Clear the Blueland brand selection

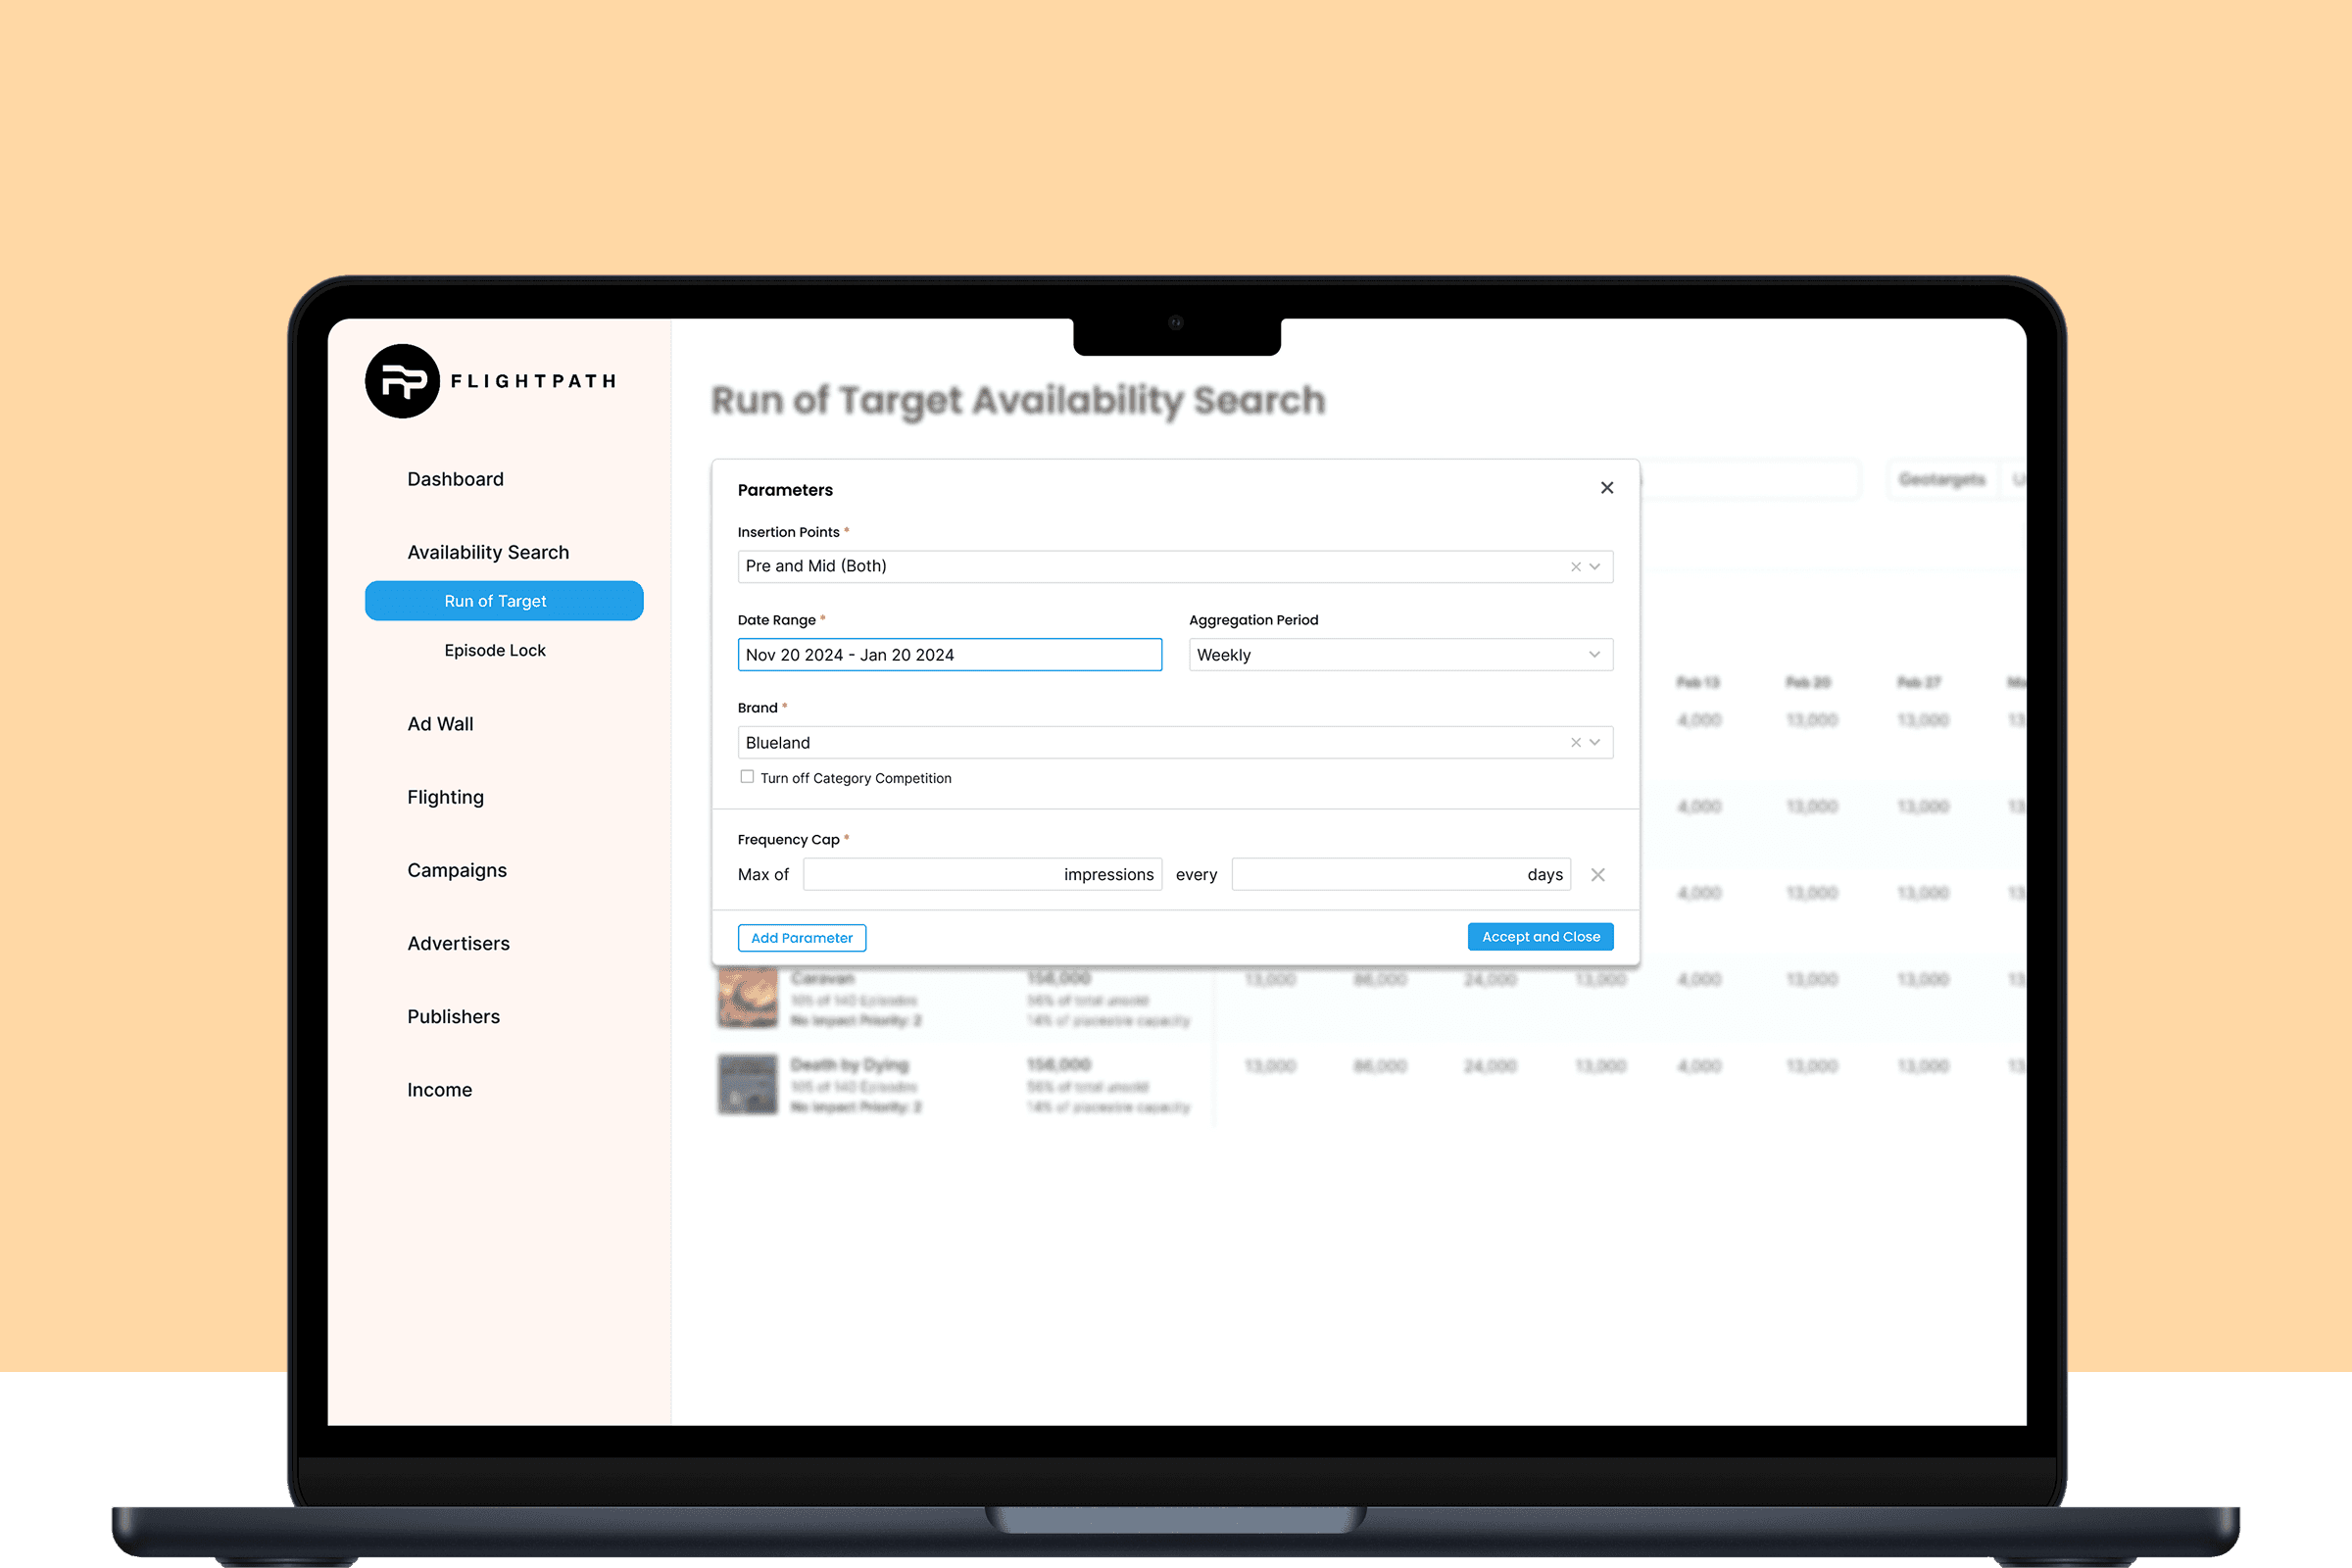click(x=1575, y=743)
